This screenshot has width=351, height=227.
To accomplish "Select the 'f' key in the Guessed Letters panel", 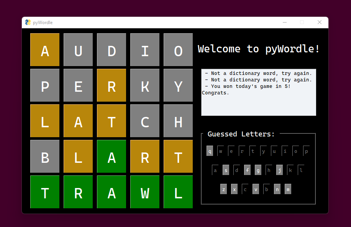I will pos(247,170).
